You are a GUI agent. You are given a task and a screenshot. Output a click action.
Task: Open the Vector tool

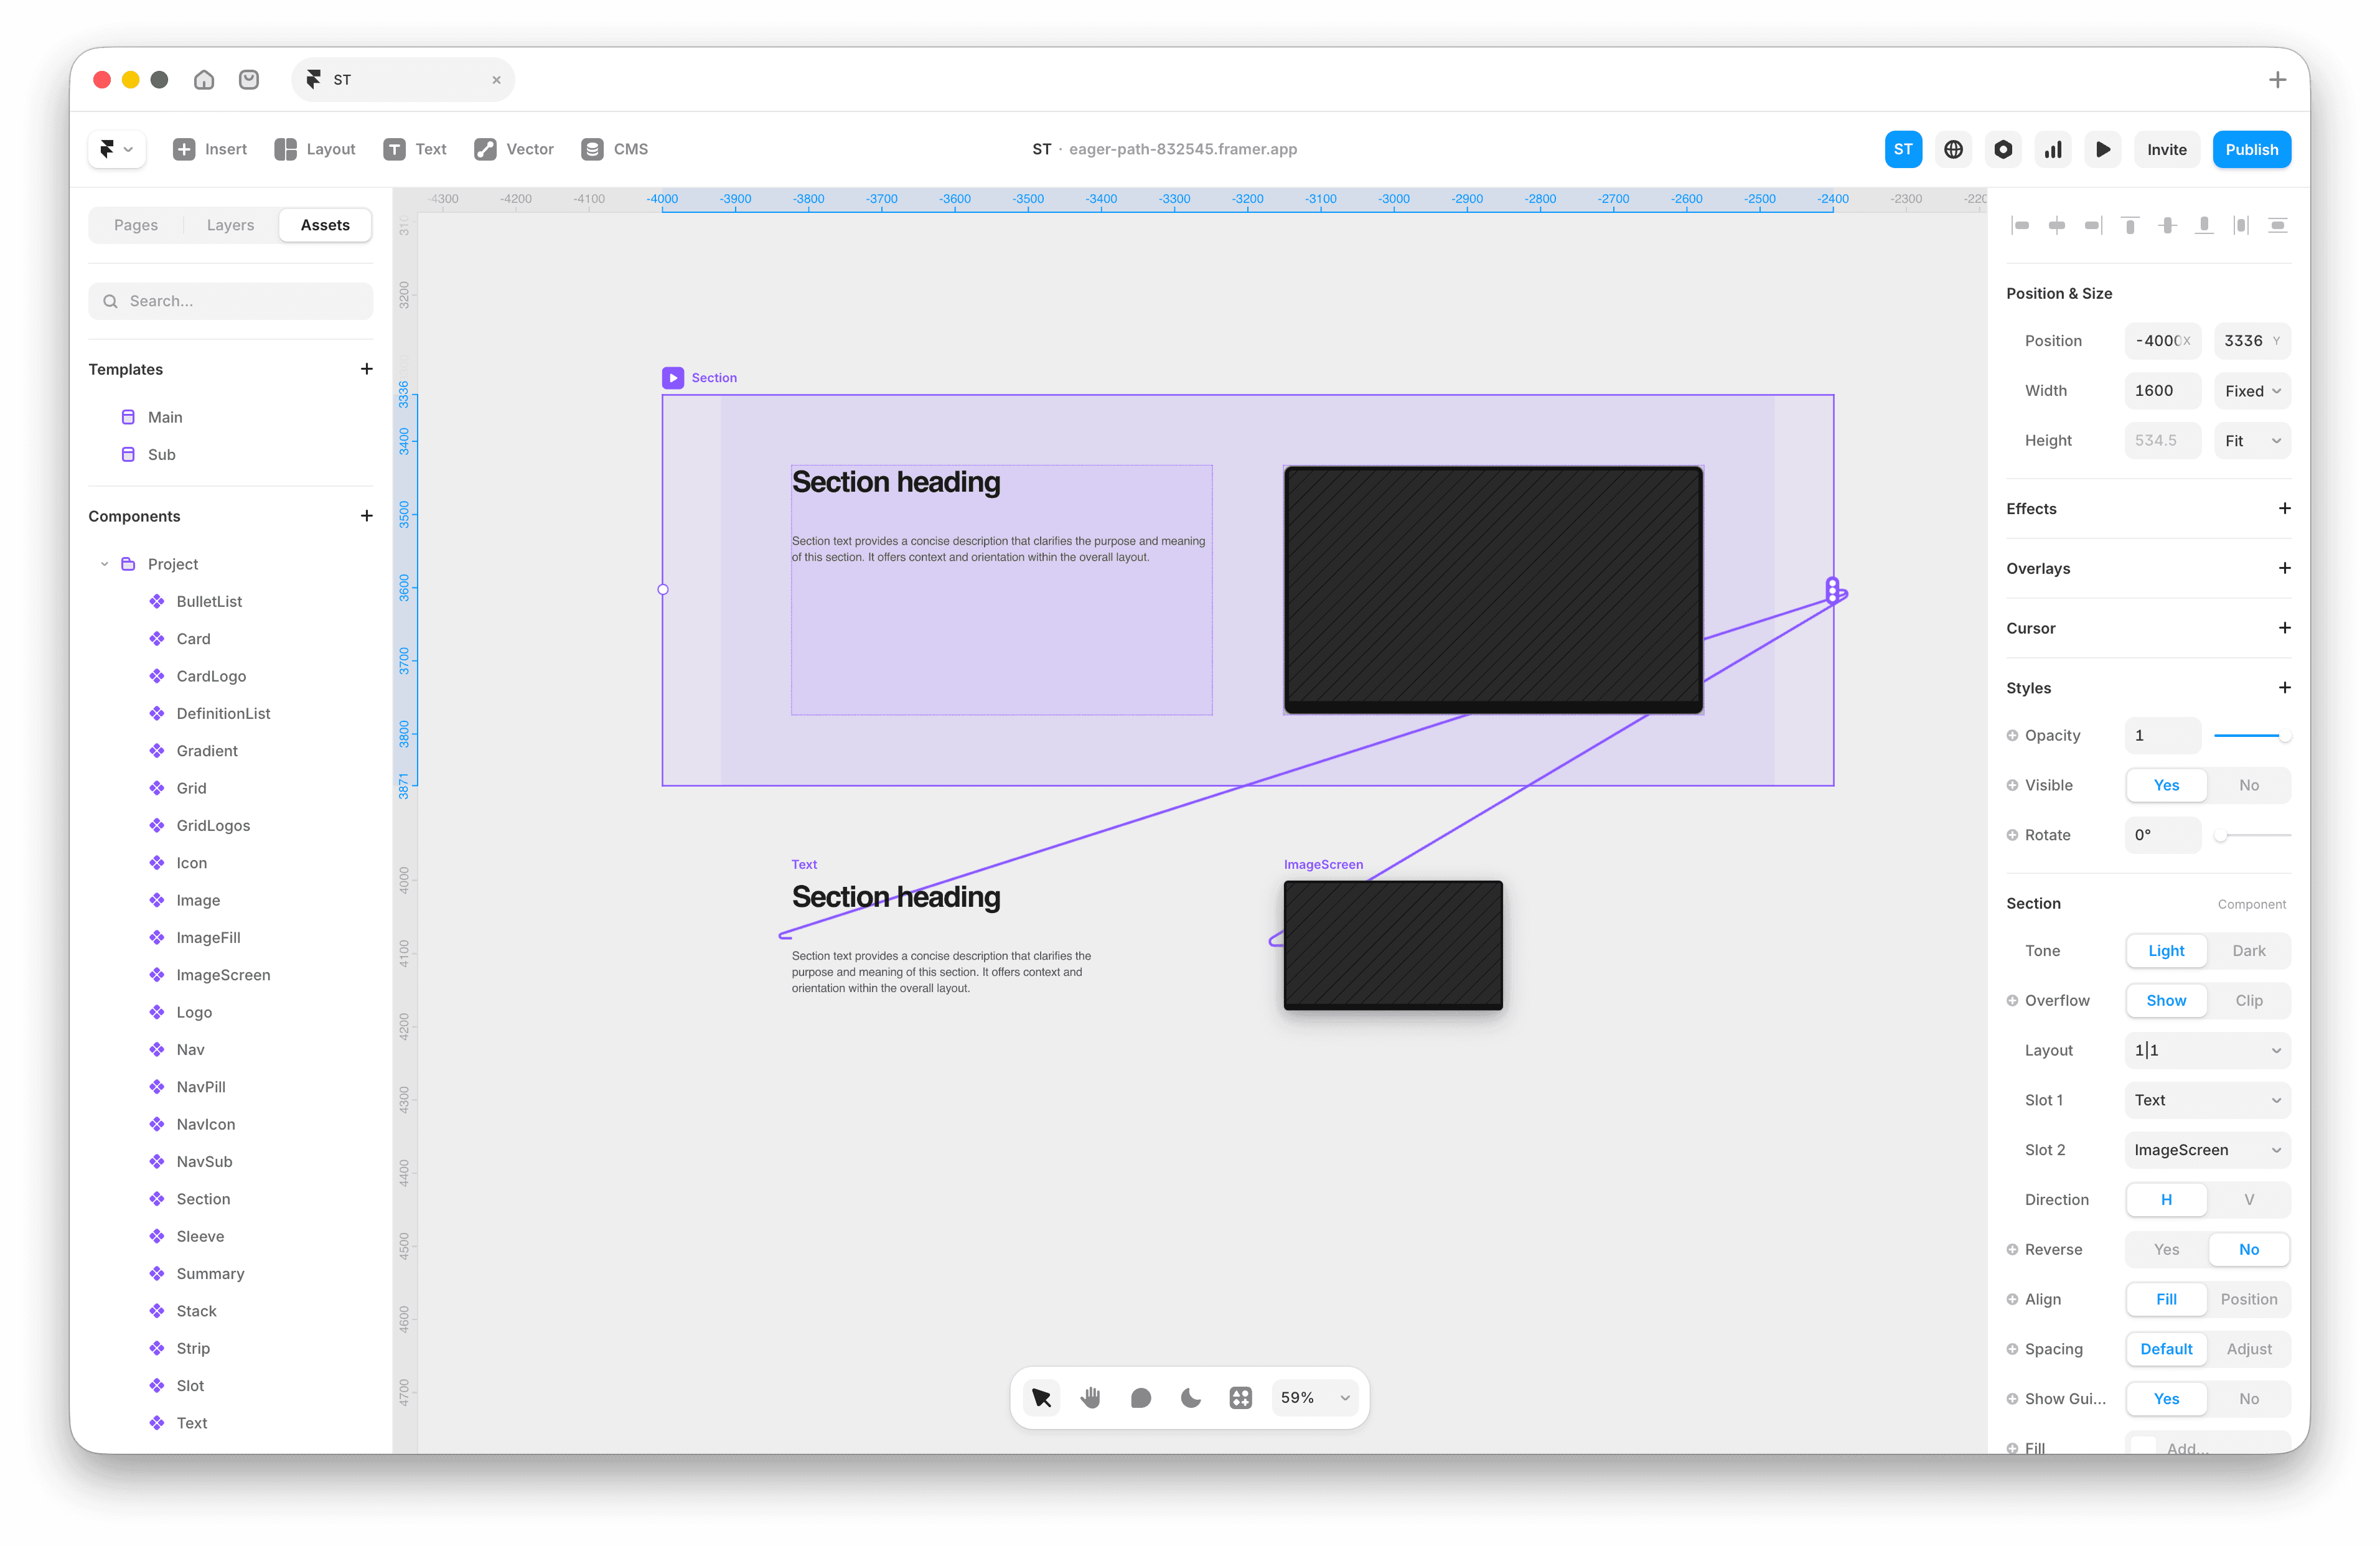[x=513, y=149]
